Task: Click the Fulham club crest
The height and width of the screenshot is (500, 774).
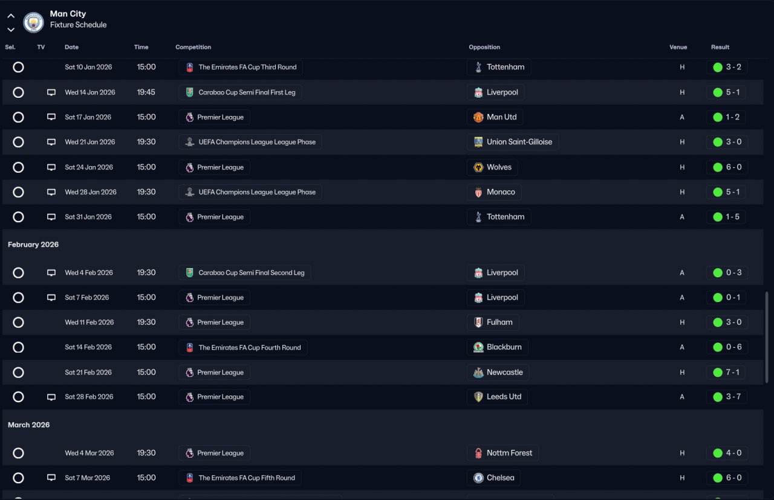Action: coord(478,322)
